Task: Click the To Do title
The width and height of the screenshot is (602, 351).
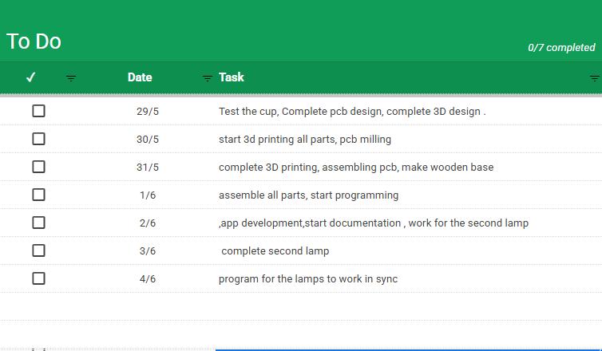Action: [x=34, y=41]
